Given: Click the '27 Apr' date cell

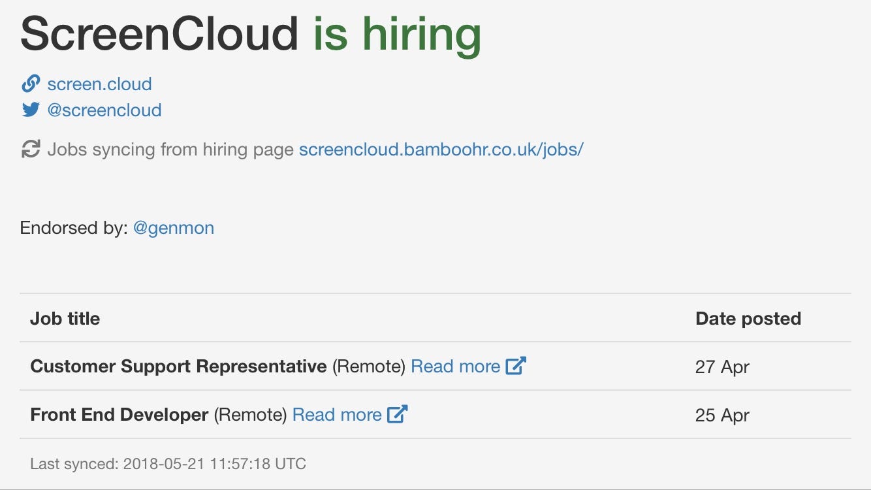Looking at the screenshot, I should click(722, 367).
